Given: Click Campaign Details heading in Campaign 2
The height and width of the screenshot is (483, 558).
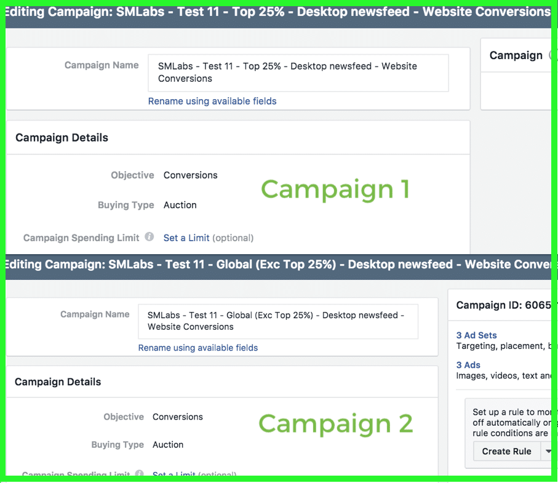Looking at the screenshot, I should pos(58,382).
